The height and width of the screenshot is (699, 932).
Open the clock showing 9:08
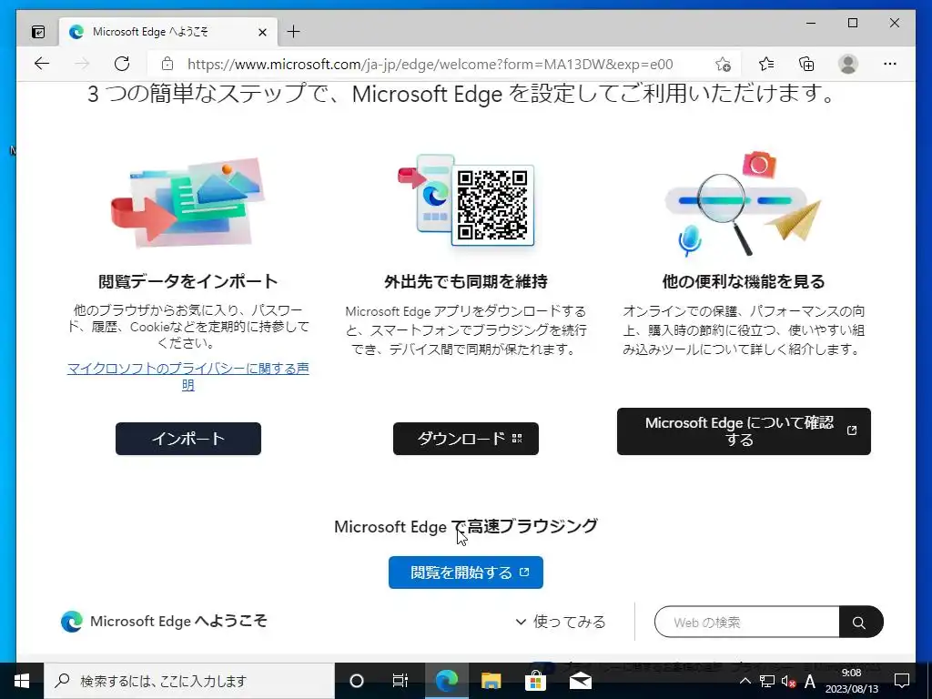click(x=851, y=681)
